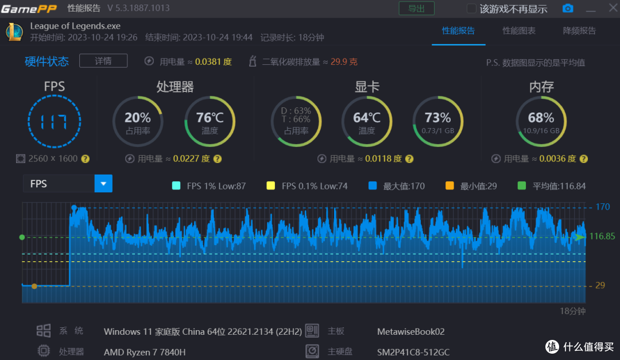Open the FPS metric dropdown
Screen dimensions: 620x360
68,184
